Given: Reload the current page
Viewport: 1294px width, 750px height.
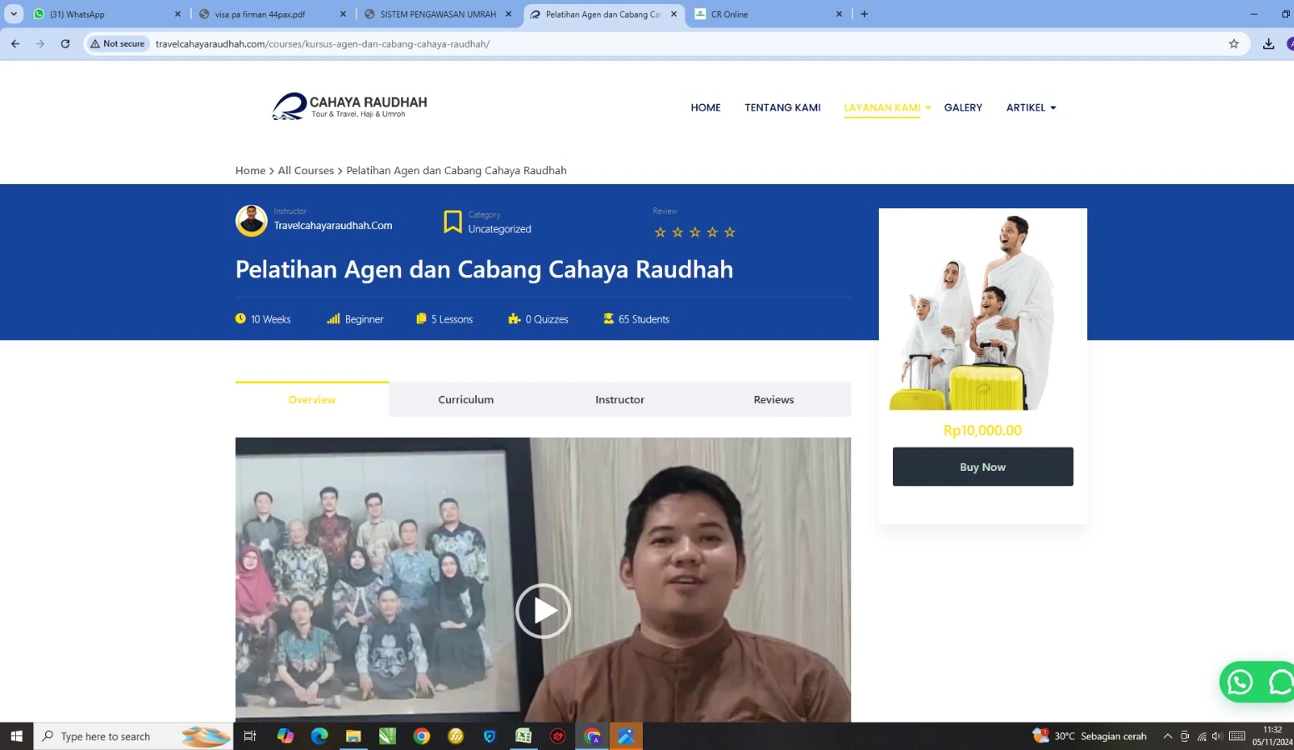Looking at the screenshot, I should point(65,44).
